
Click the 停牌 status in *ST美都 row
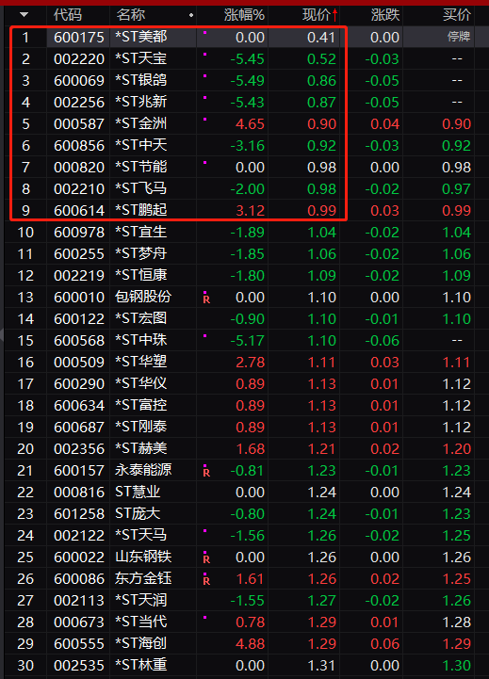coord(459,37)
